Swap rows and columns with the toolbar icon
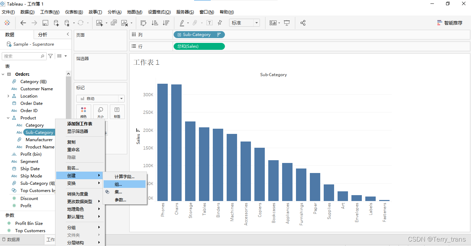Screen dimensions: 471x246 (143, 23)
